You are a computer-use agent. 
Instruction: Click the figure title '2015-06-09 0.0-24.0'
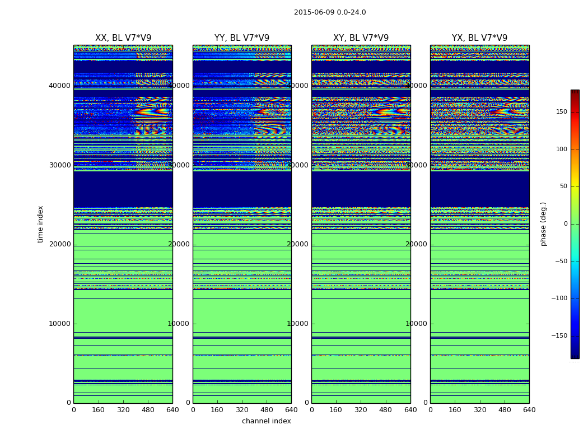point(330,12)
